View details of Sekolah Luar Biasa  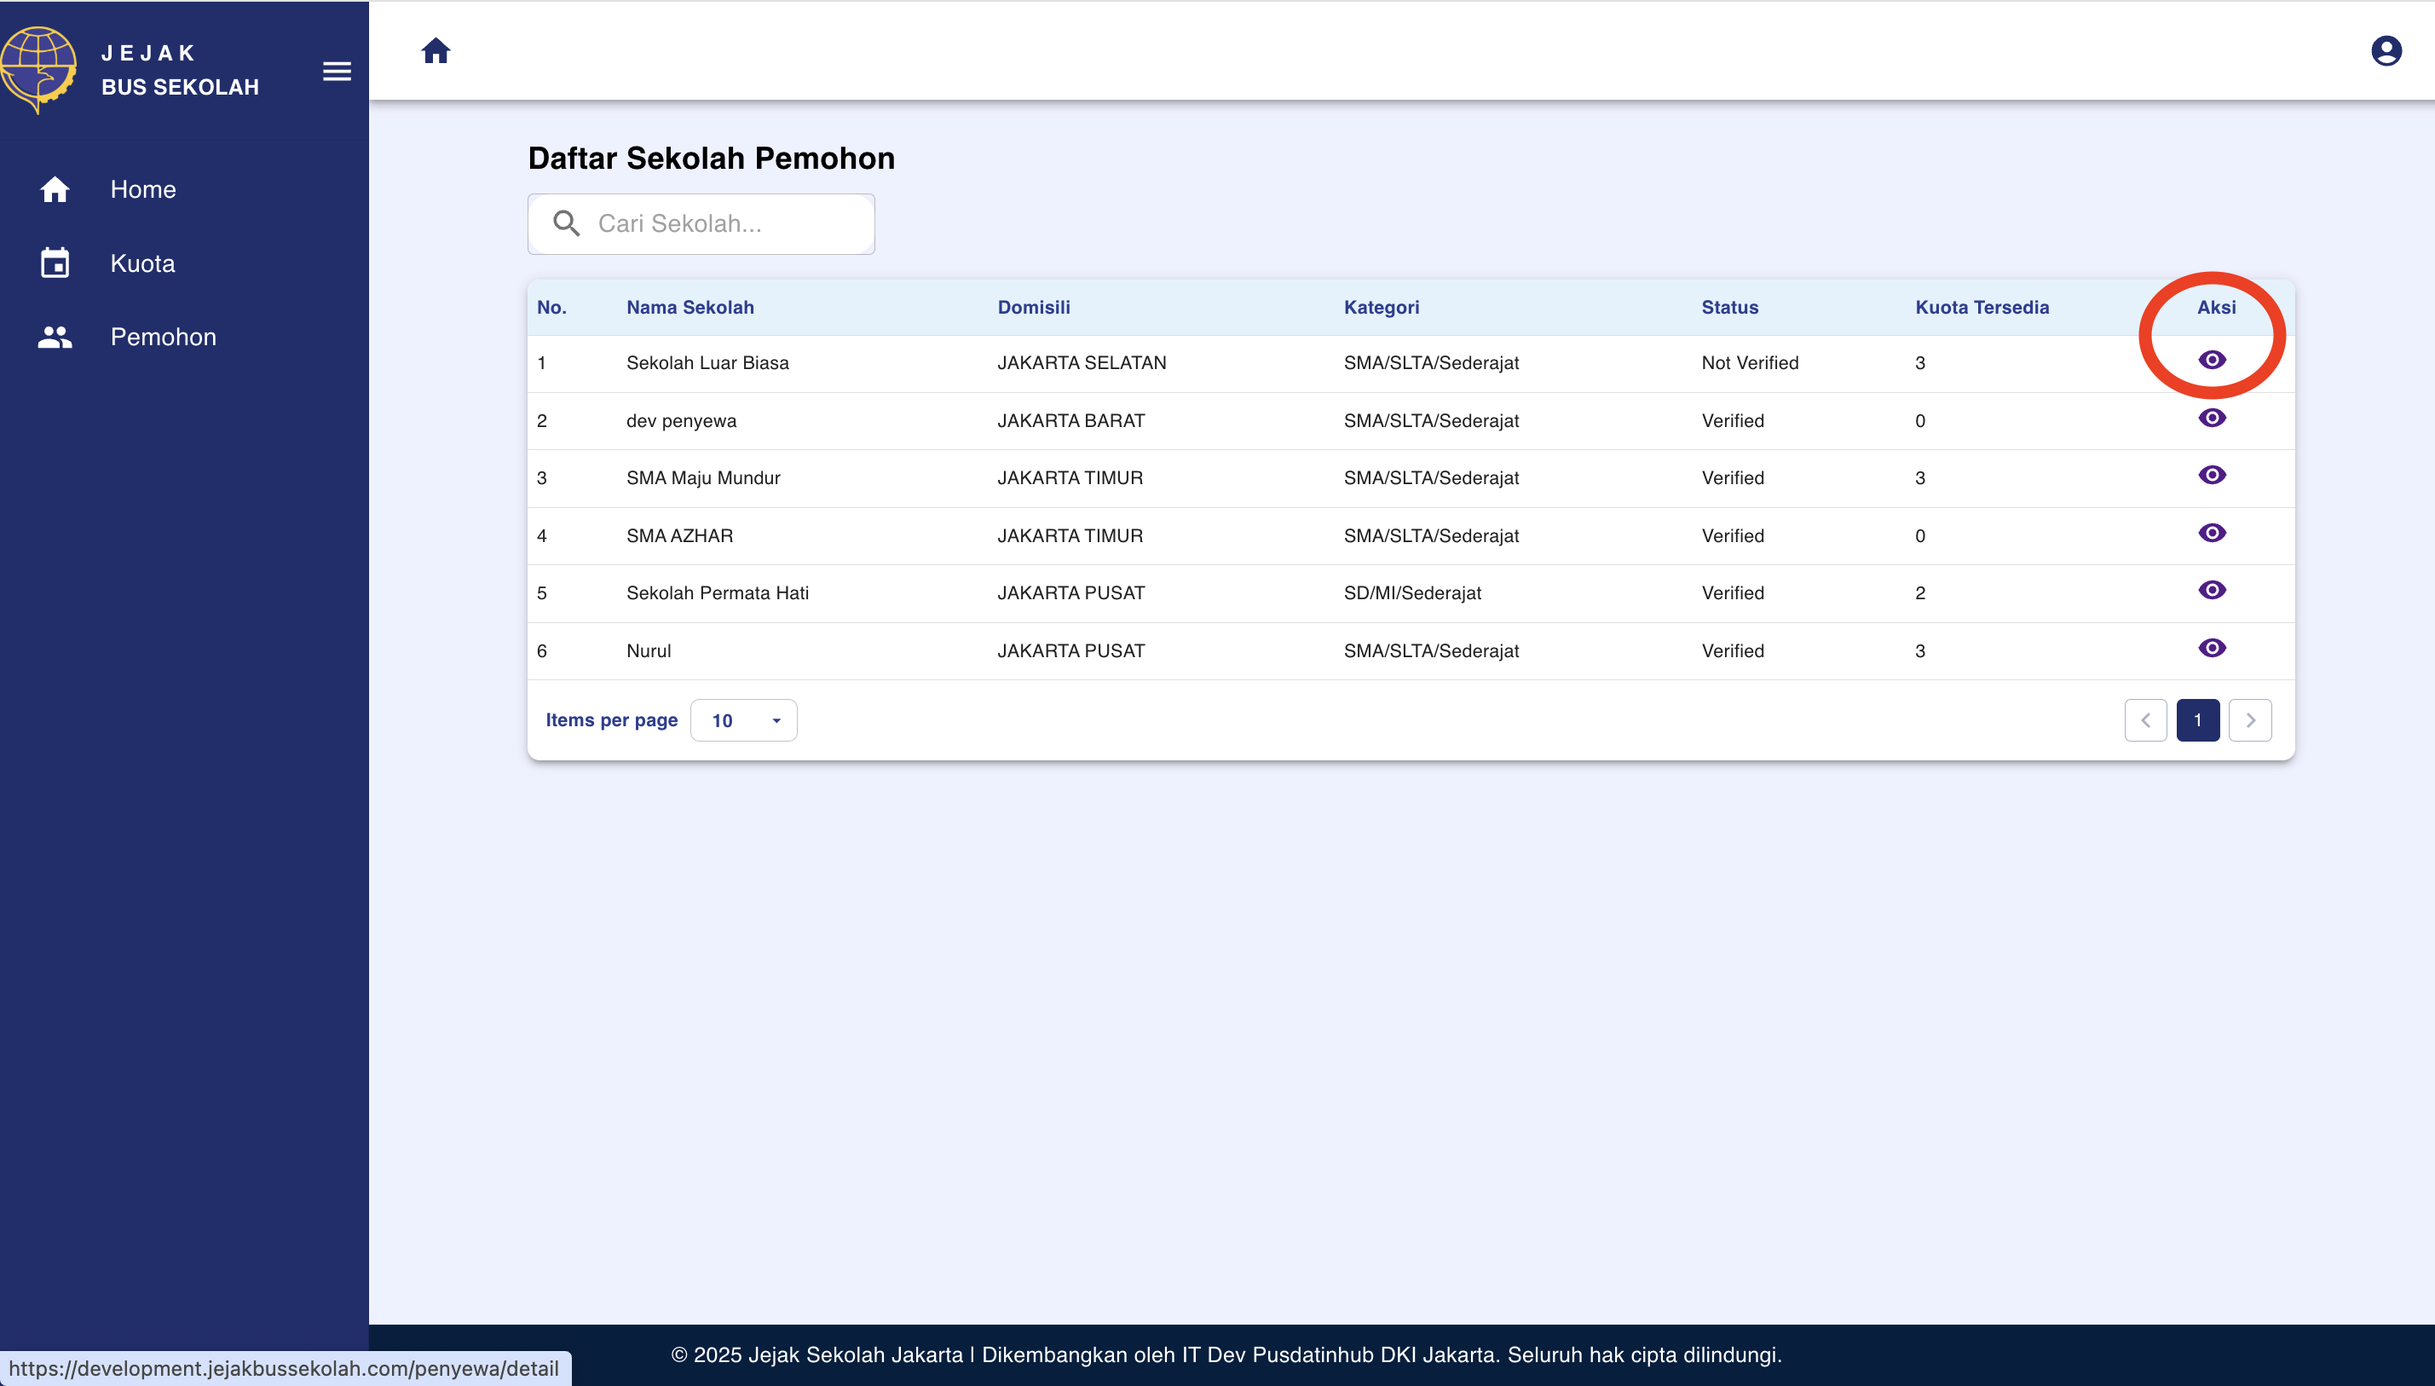2212,360
